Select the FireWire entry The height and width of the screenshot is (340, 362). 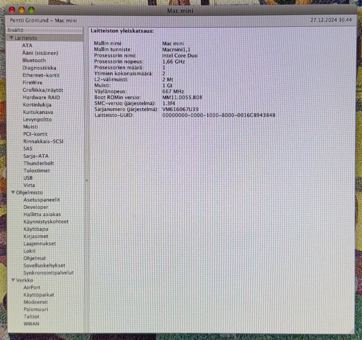click(32, 82)
